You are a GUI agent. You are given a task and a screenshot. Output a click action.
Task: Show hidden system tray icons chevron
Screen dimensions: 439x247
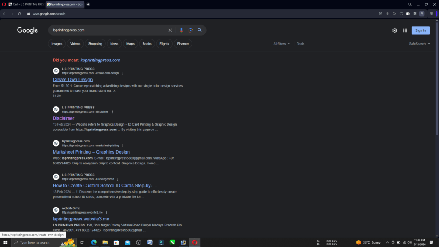tap(388, 243)
